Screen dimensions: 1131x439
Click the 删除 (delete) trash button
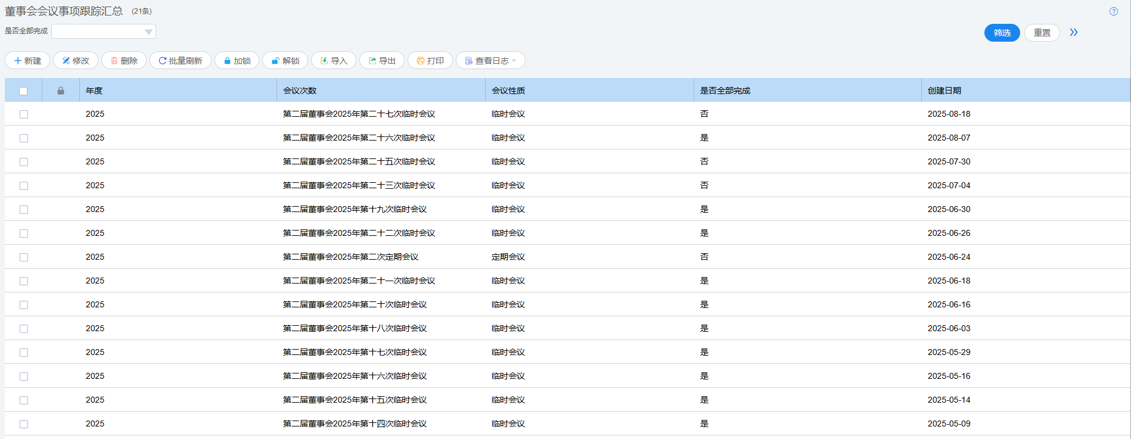[x=124, y=61]
